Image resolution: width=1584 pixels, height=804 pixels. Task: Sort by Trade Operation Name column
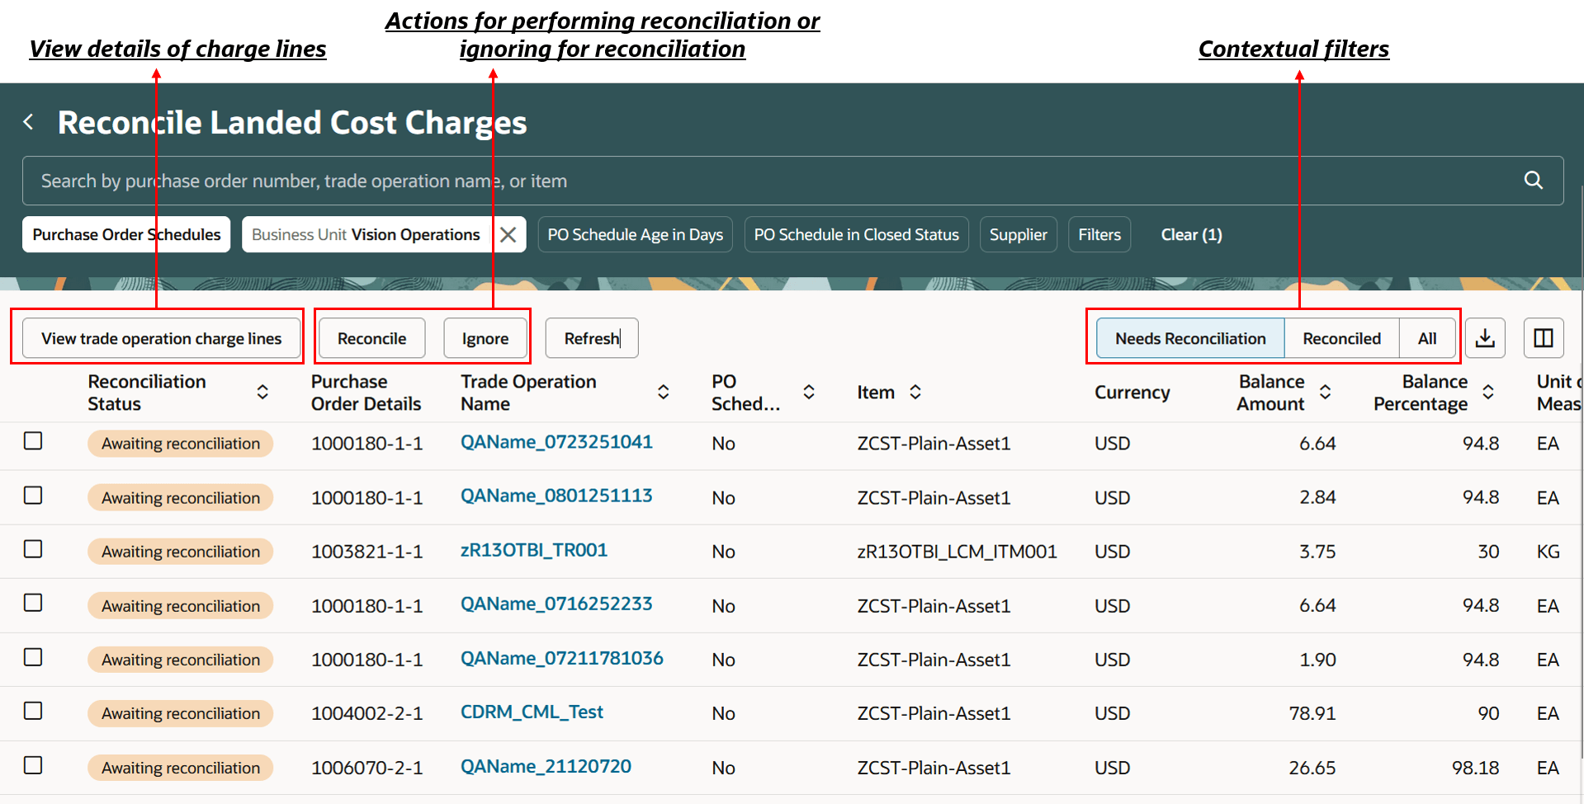click(663, 393)
